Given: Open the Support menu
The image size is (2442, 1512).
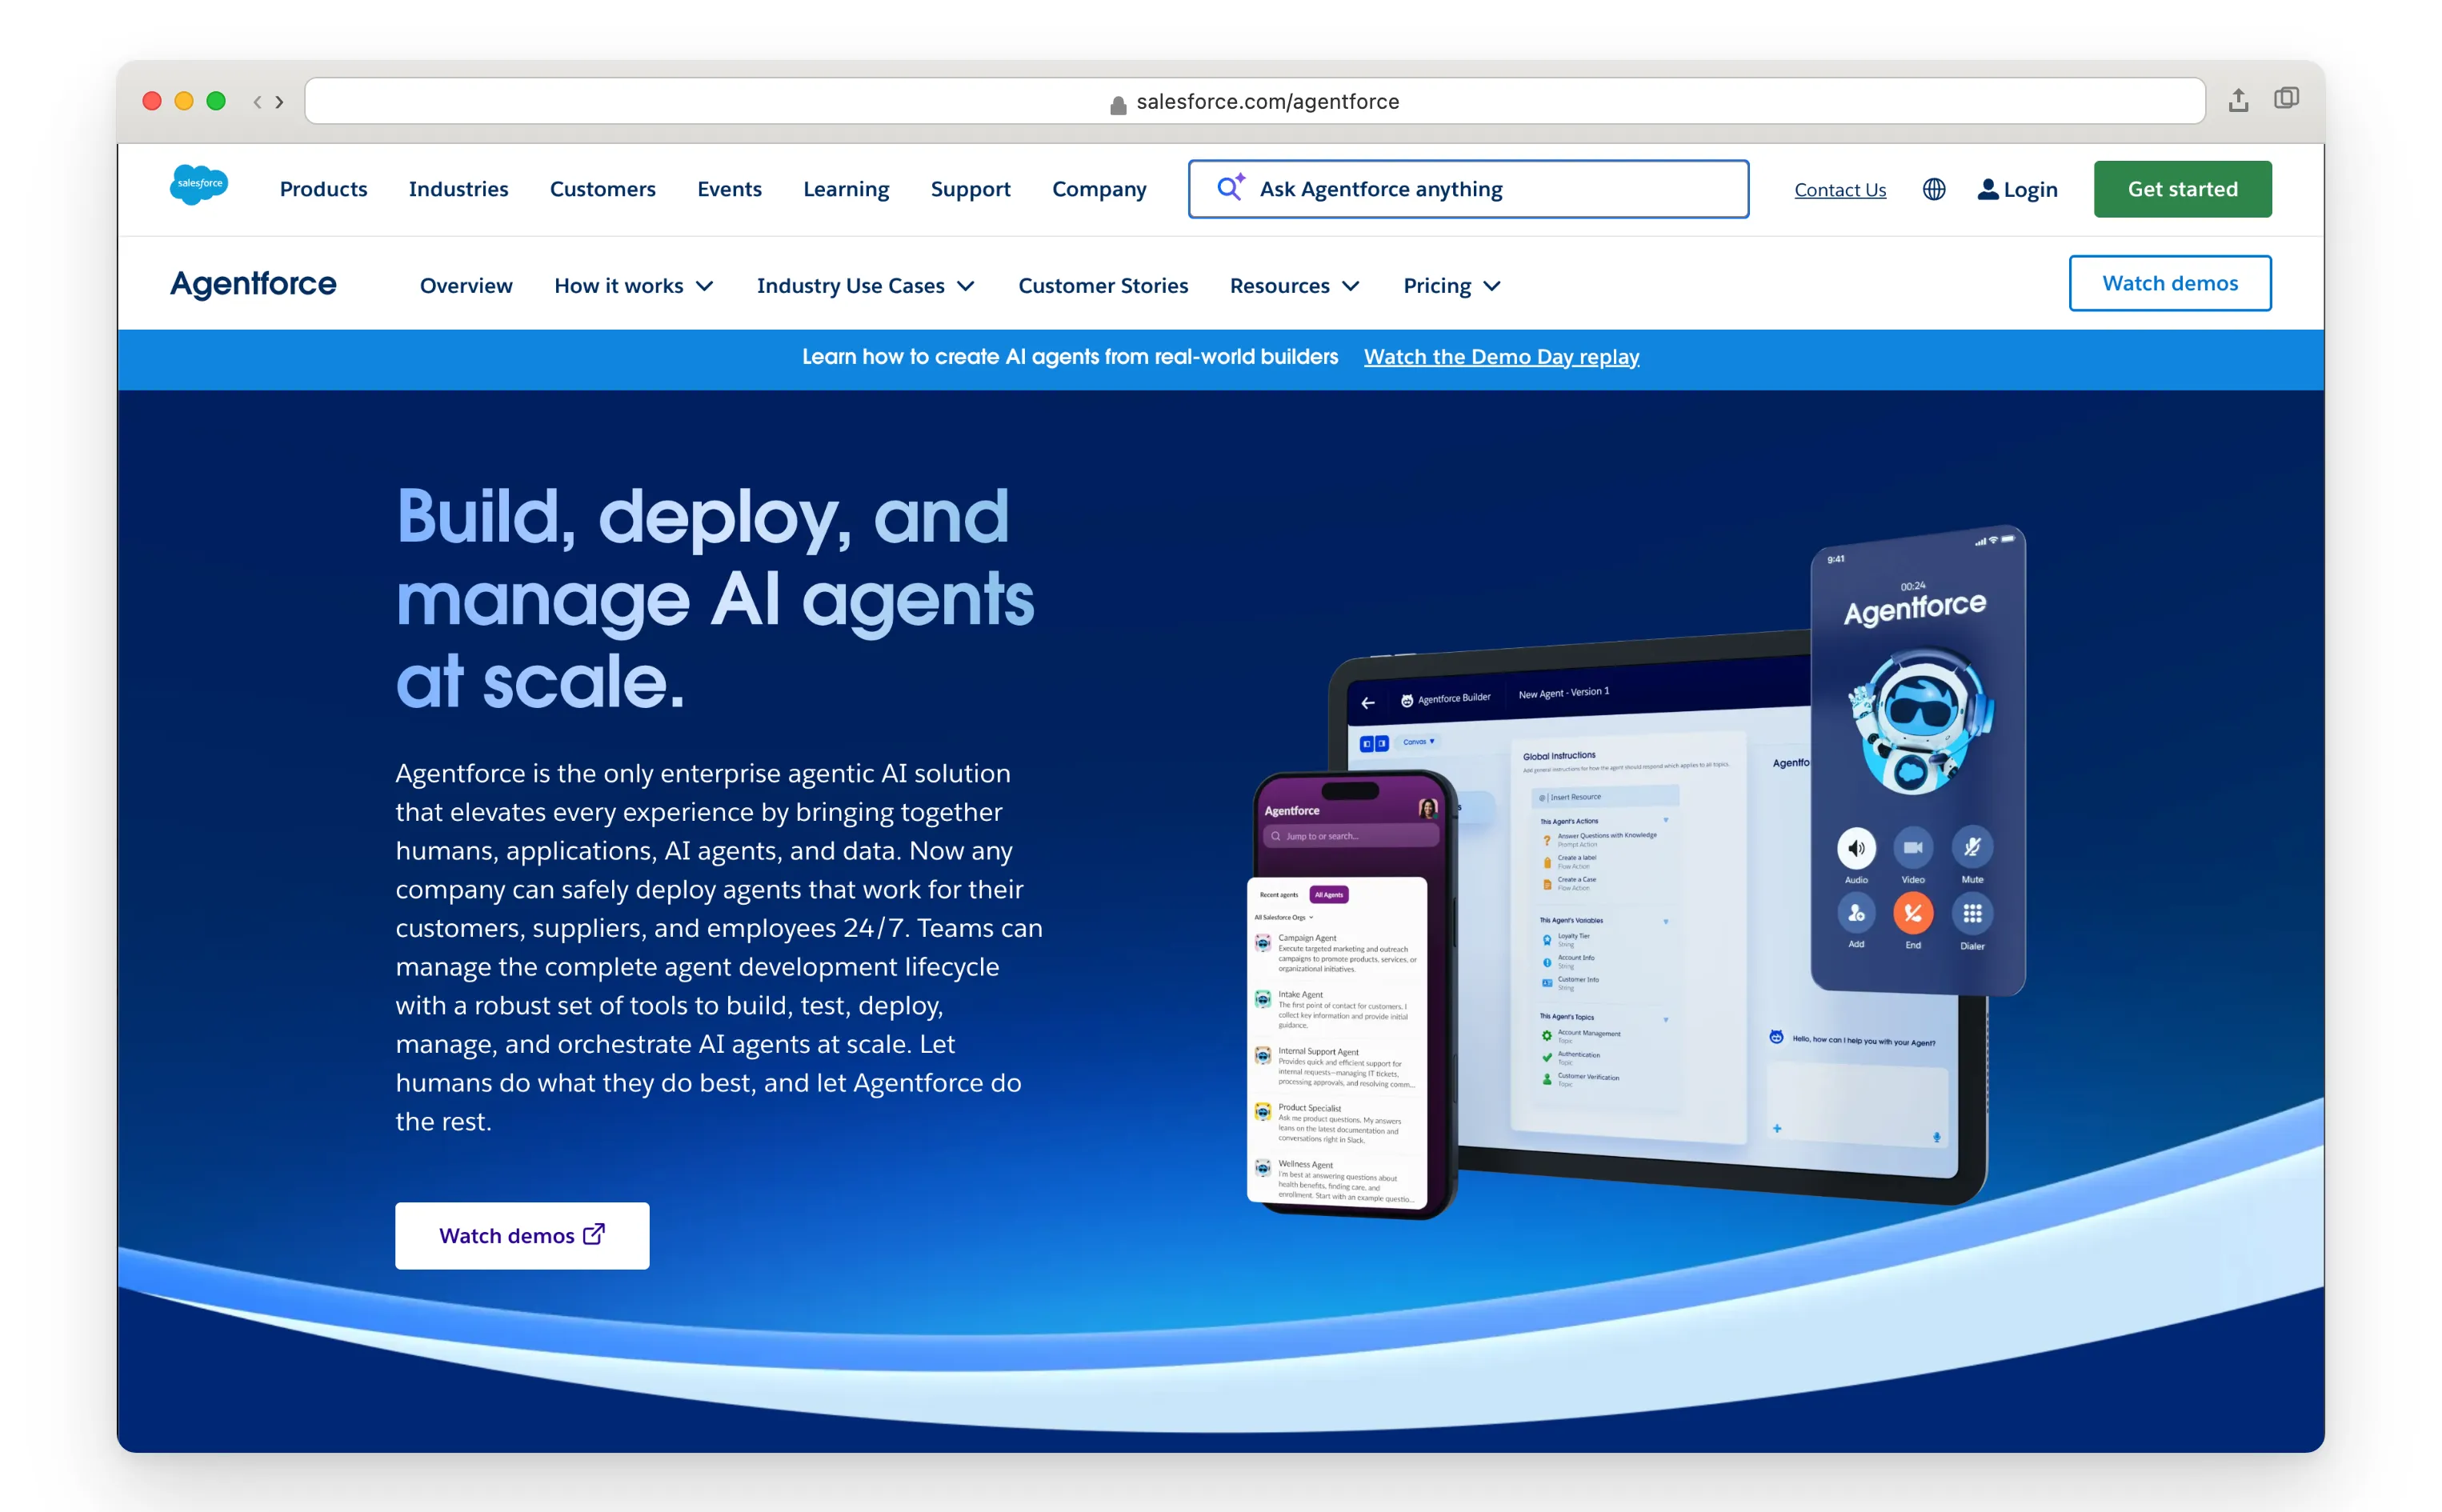Looking at the screenshot, I should pyautogui.click(x=970, y=189).
